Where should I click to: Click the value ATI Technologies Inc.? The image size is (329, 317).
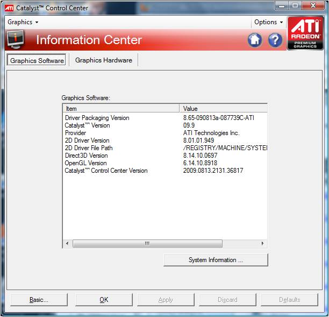pyautogui.click(x=211, y=133)
